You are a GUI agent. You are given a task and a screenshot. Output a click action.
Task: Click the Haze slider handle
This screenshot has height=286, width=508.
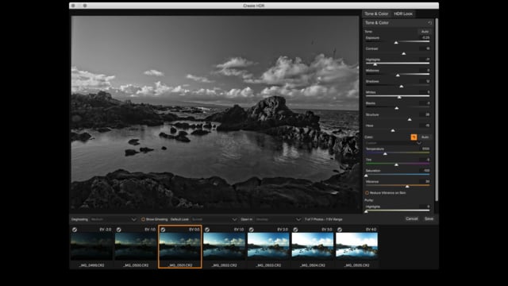(x=393, y=130)
